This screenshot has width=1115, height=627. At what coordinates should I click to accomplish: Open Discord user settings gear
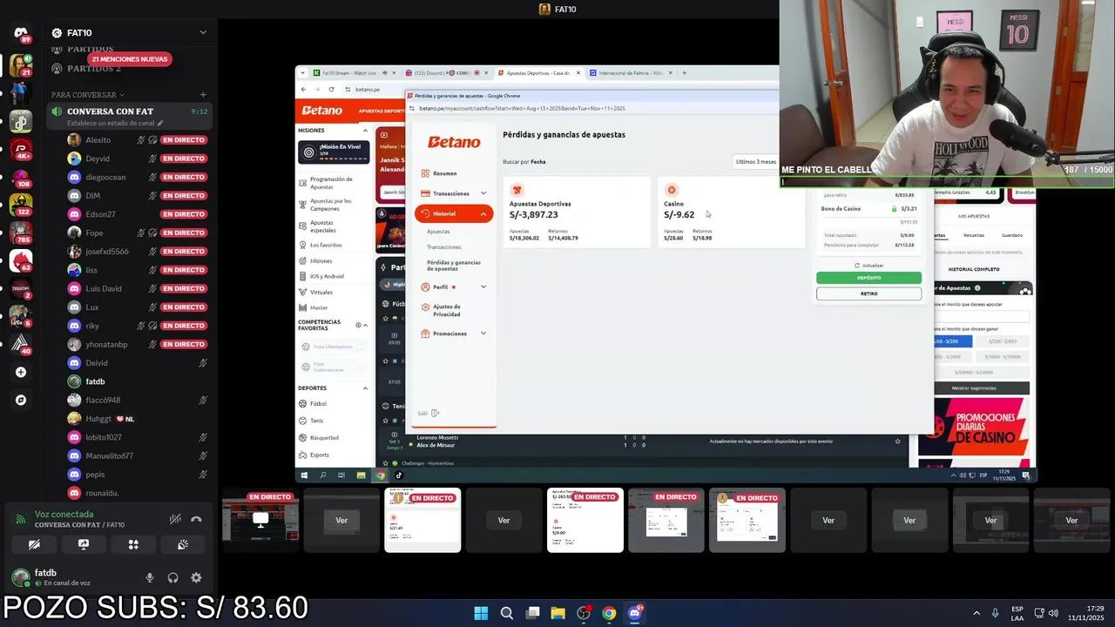196,577
